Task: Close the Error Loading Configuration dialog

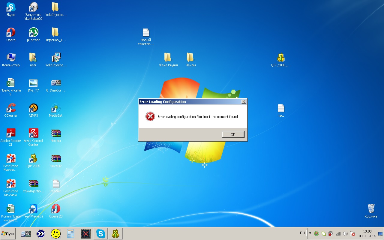Action: pos(244,102)
